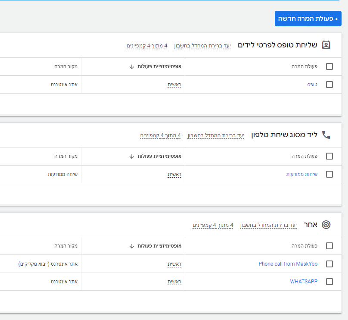Click the אופטימיזציית פעולות header in אחר table
348x320 pixels.
(159, 246)
